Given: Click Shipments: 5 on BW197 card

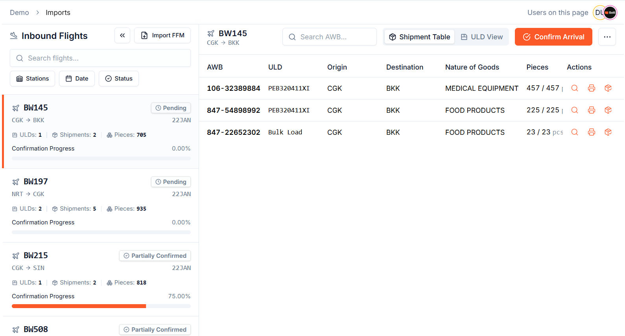Looking at the screenshot, I should click(x=74, y=209).
